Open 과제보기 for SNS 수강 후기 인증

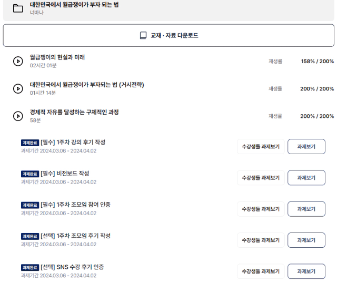[x=306, y=271]
